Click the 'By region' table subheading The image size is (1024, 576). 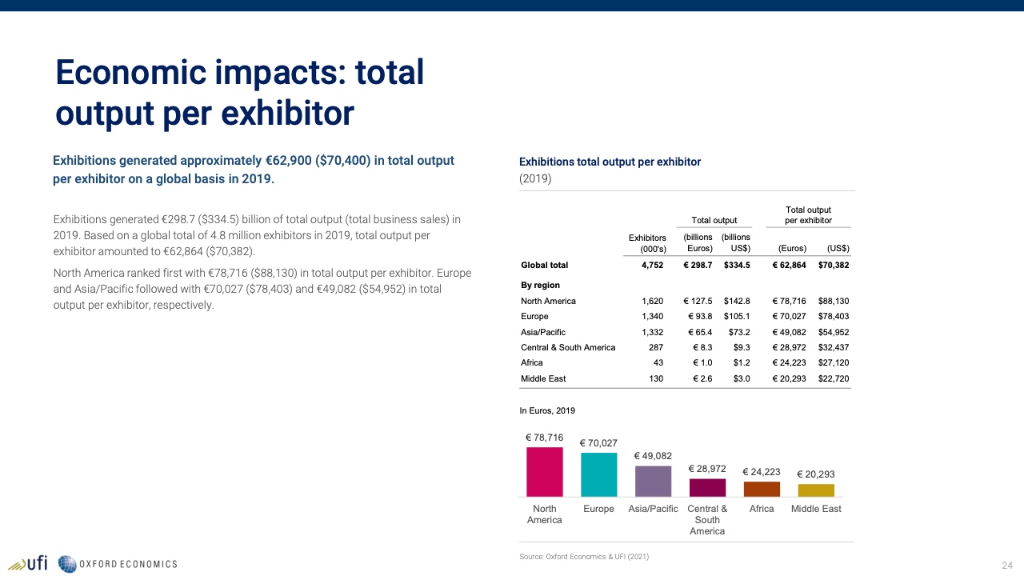click(540, 285)
